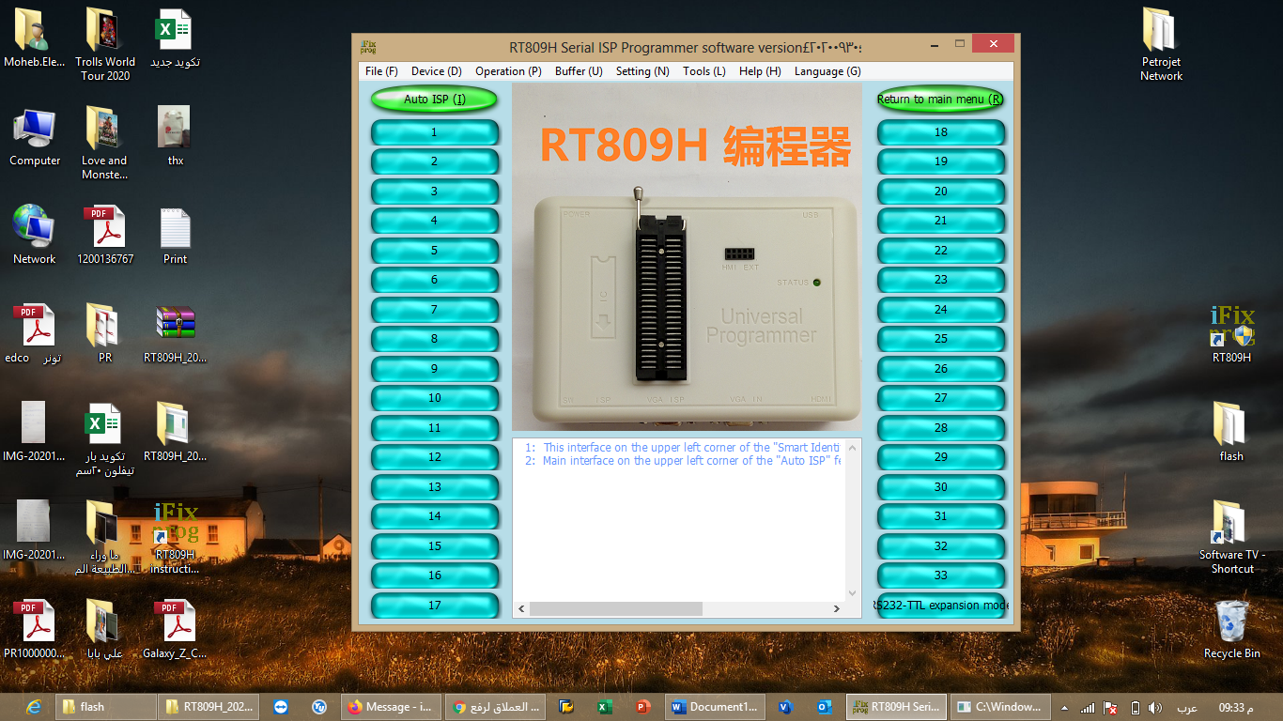The image size is (1283, 721).
Task: Switch to the flash folder taskbar window
Action: [105, 707]
